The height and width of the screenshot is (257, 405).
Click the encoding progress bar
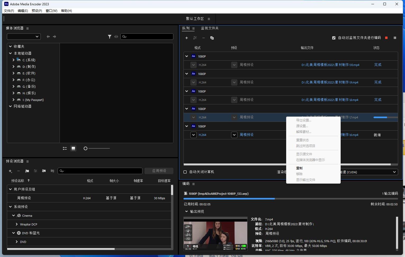click(x=291, y=199)
